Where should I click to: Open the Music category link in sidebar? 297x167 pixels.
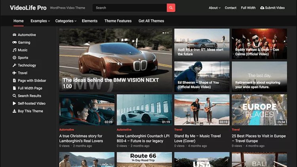[x=23, y=50]
